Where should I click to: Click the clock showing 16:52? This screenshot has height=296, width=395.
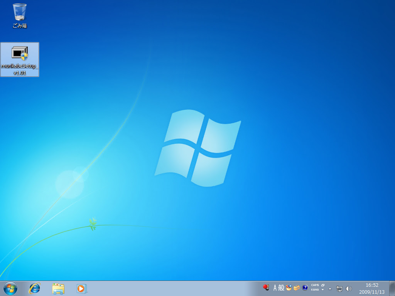pyautogui.click(x=372, y=288)
